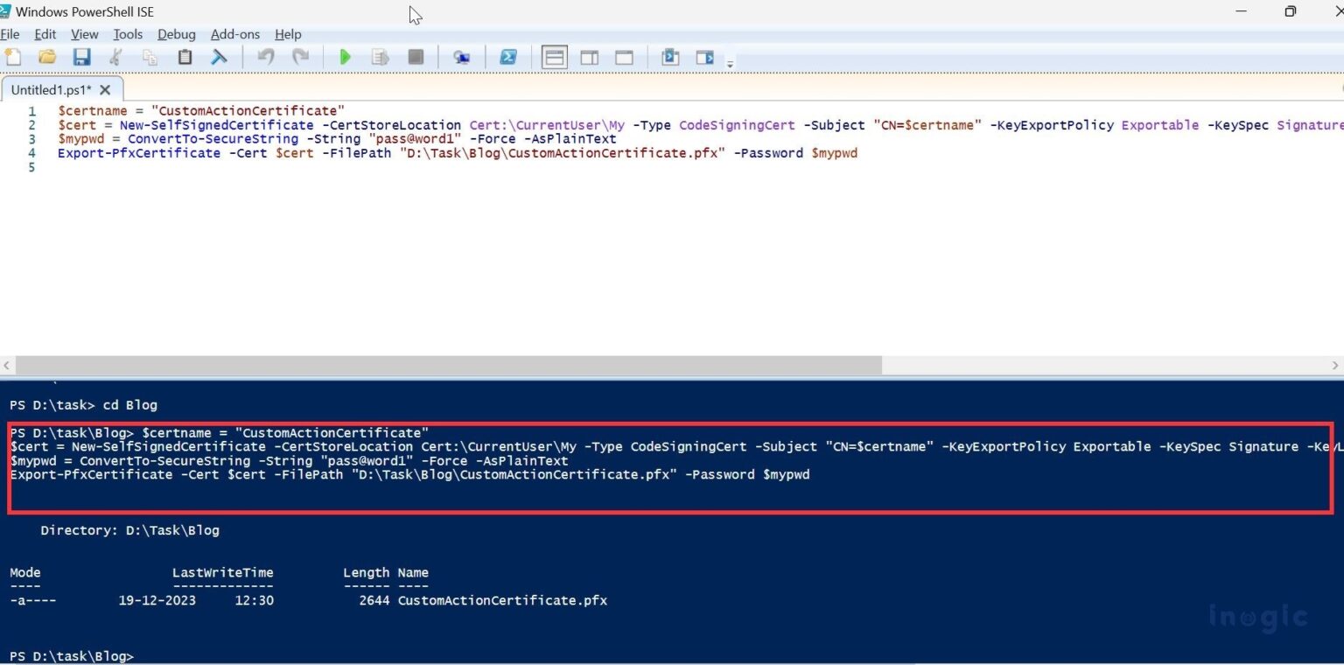
Task: Open the toolbar overflow dropdown arrow
Action: 731,61
